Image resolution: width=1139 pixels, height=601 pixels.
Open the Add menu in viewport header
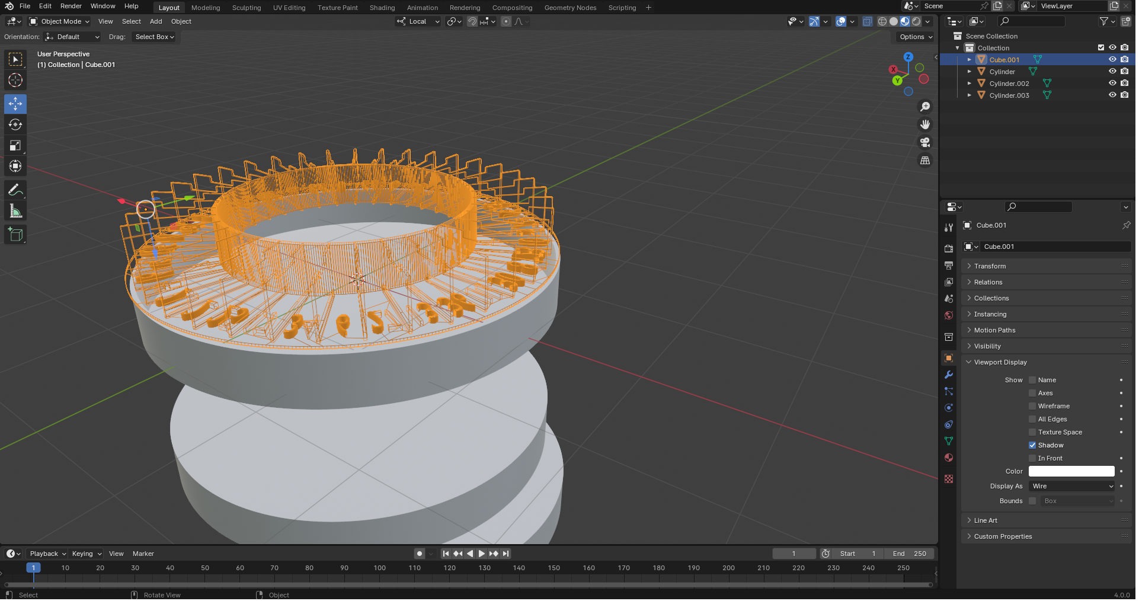pos(156,21)
